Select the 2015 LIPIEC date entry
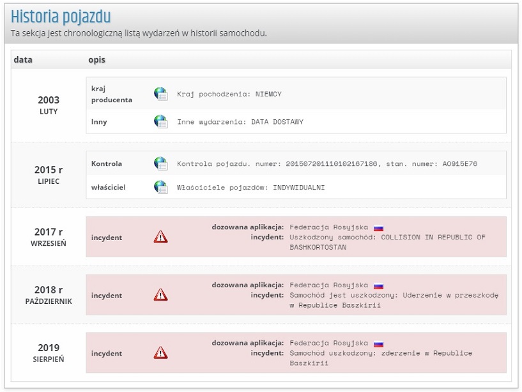522x392 pixels. click(x=49, y=175)
